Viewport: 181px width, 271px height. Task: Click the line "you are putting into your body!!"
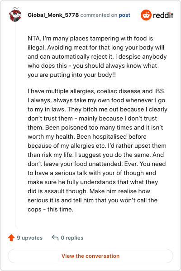[x=72, y=75]
